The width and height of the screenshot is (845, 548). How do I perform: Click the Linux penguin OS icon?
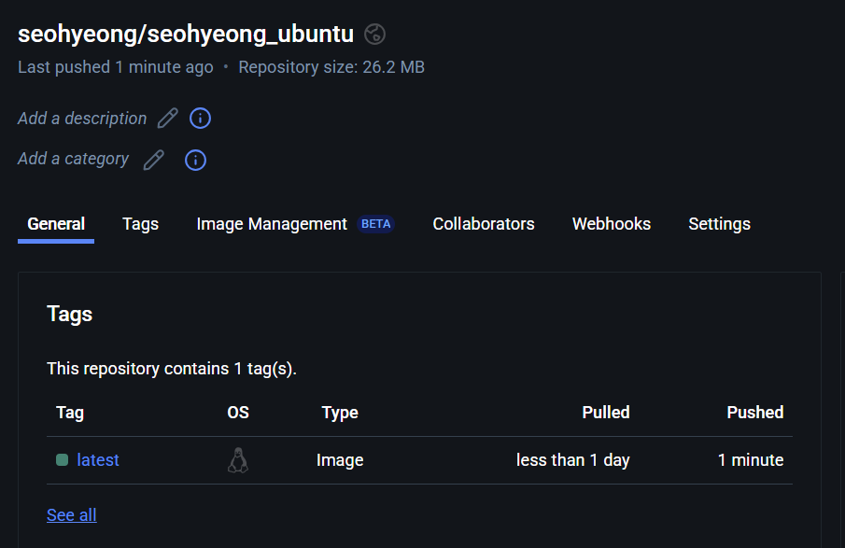pyautogui.click(x=238, y=460)
